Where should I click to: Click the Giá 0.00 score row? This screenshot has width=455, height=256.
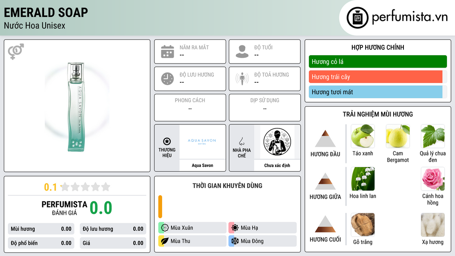tap(113, 243)
